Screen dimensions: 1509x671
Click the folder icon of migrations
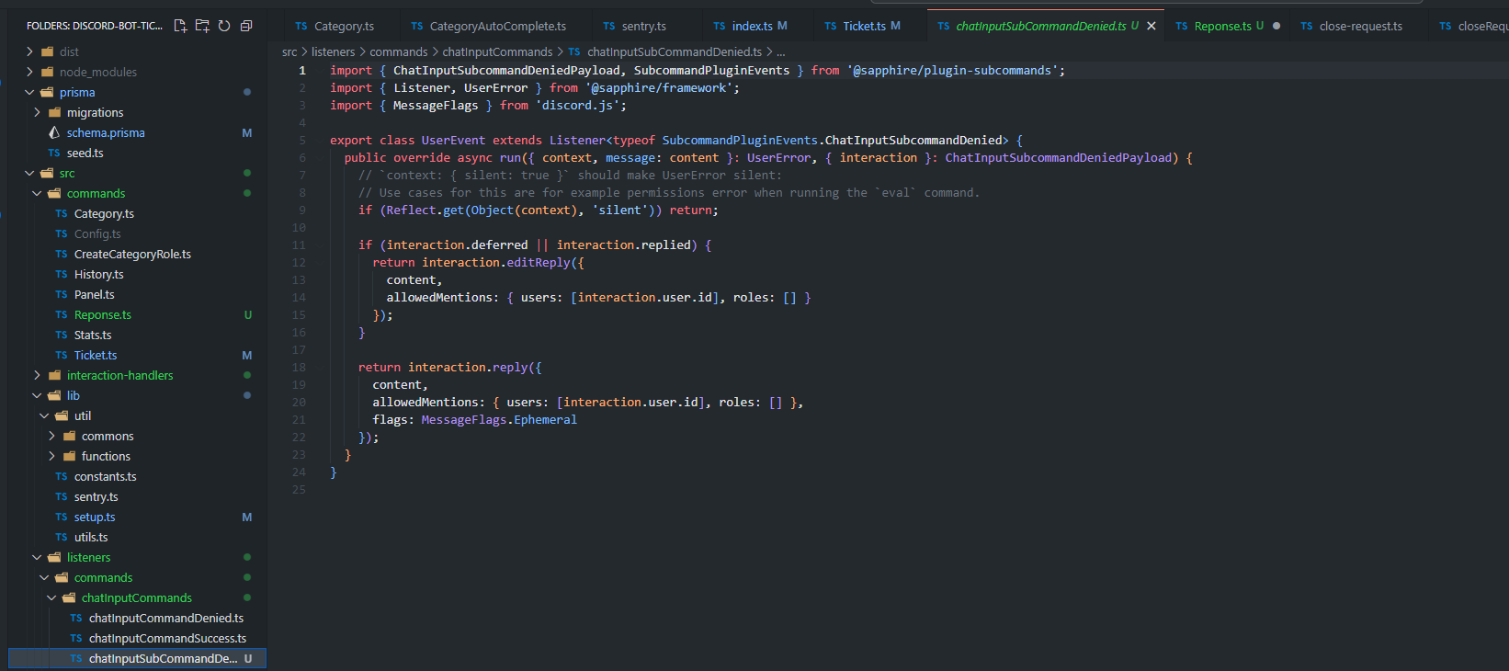(54, 112)
